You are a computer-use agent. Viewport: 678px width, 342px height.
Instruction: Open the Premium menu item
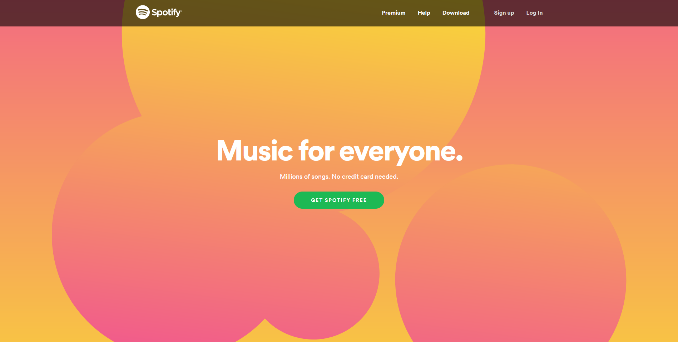(394, 13)
